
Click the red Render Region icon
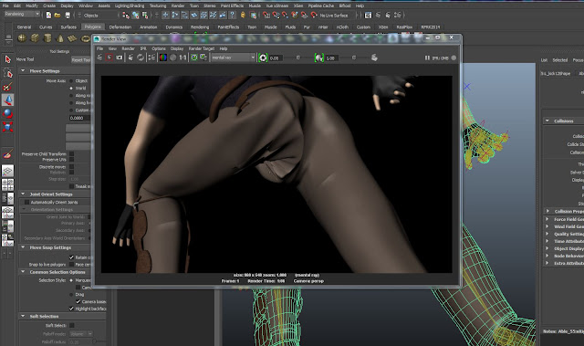point(109,58)
